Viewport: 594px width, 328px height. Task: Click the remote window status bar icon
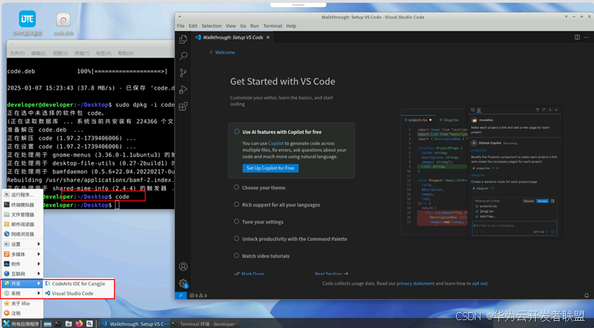180,296
